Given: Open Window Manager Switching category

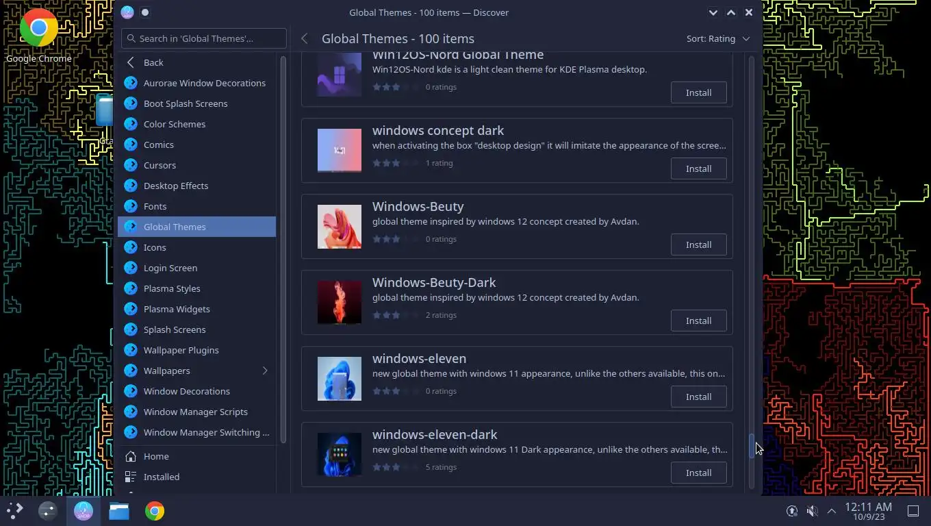Looking at the screenshot, I should [196, 432].
